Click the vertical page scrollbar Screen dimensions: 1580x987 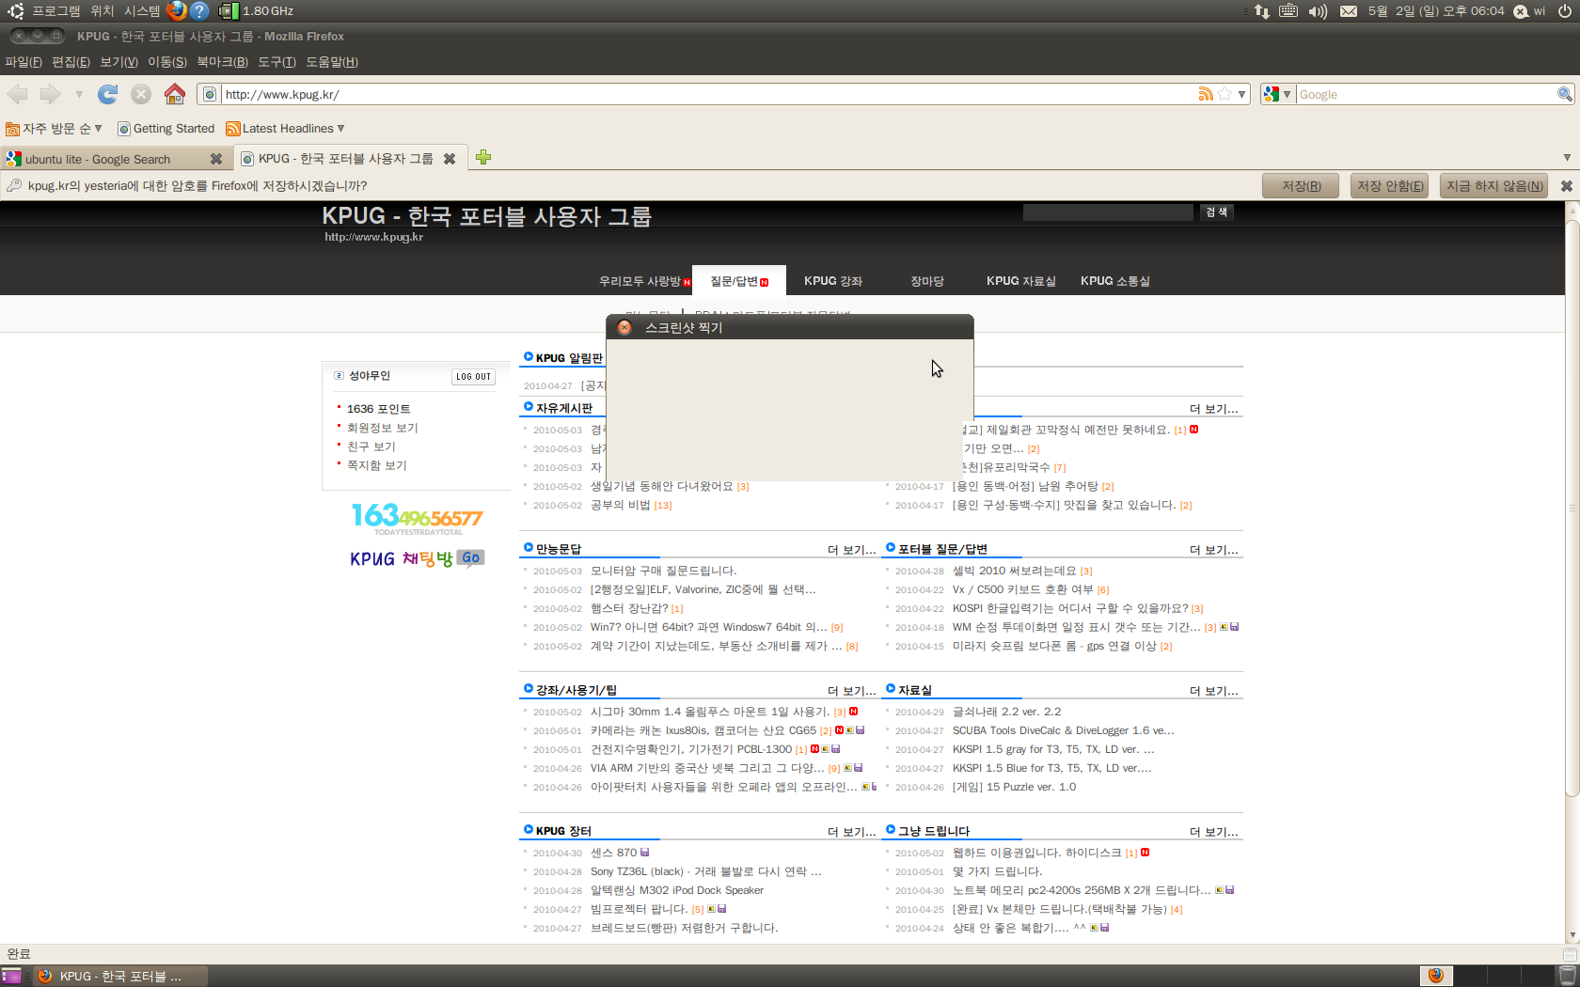(x=1572, y=508)
